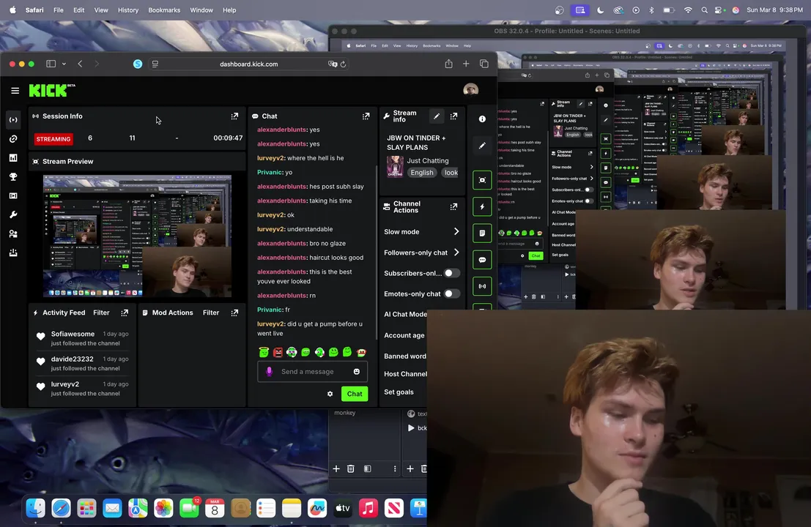Open the Kick hamburger menu

pyautogui.click(x=15, y=91)
